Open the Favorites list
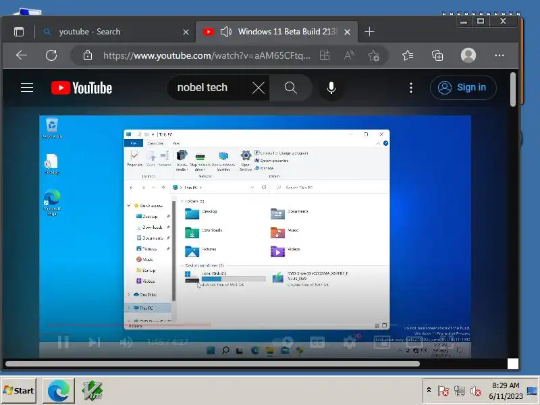Image resolution: width=540 pixels, height=405 pixels. point(408,55)
